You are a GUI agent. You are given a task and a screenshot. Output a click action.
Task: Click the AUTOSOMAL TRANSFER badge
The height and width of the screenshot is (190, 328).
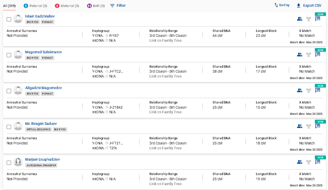point(41,165)
